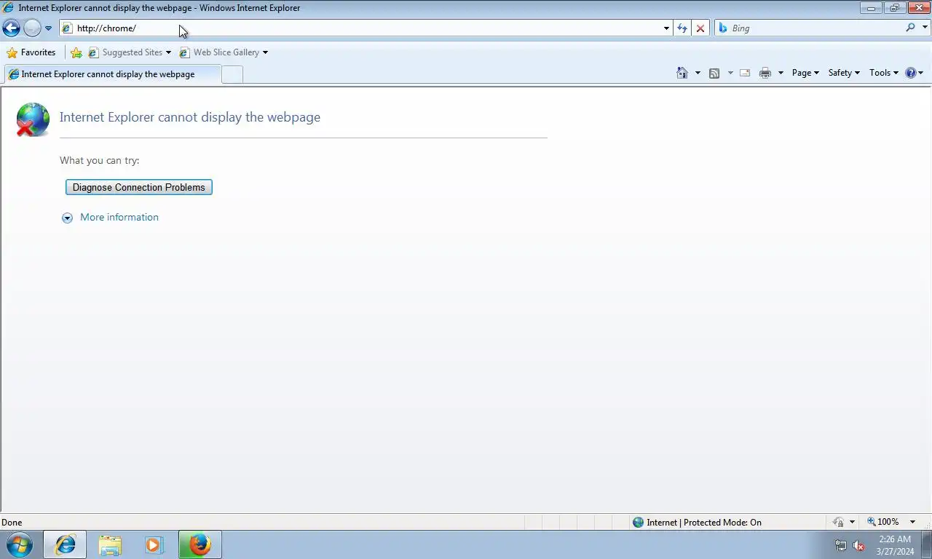Expand the address bar autocomplete dropdown

tap(666, 28)
